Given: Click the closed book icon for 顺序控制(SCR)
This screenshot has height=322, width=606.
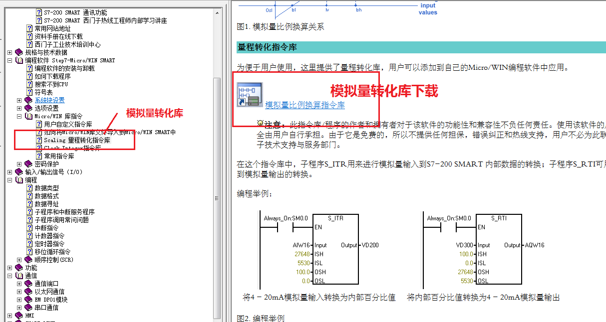Looking at the screenshot, I should (28, 260).
